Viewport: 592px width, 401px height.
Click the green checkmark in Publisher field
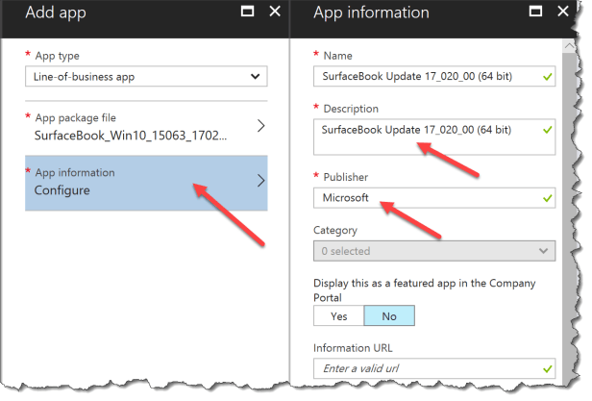546,197
